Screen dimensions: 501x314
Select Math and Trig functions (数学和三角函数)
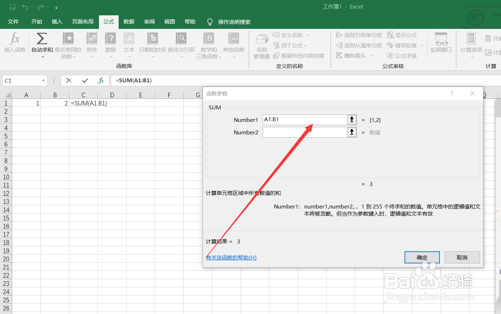point(208,39)
